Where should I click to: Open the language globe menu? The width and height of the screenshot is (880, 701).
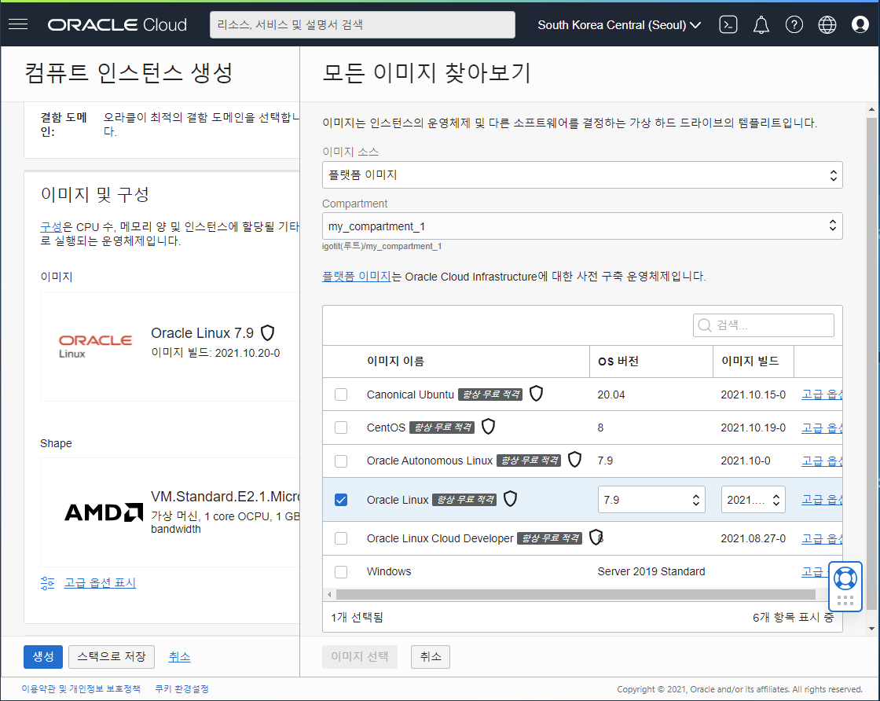pyautogui.click(x=827, y=24)
